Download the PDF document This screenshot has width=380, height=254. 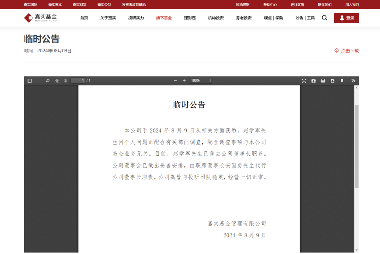click(x=332, y=80)
